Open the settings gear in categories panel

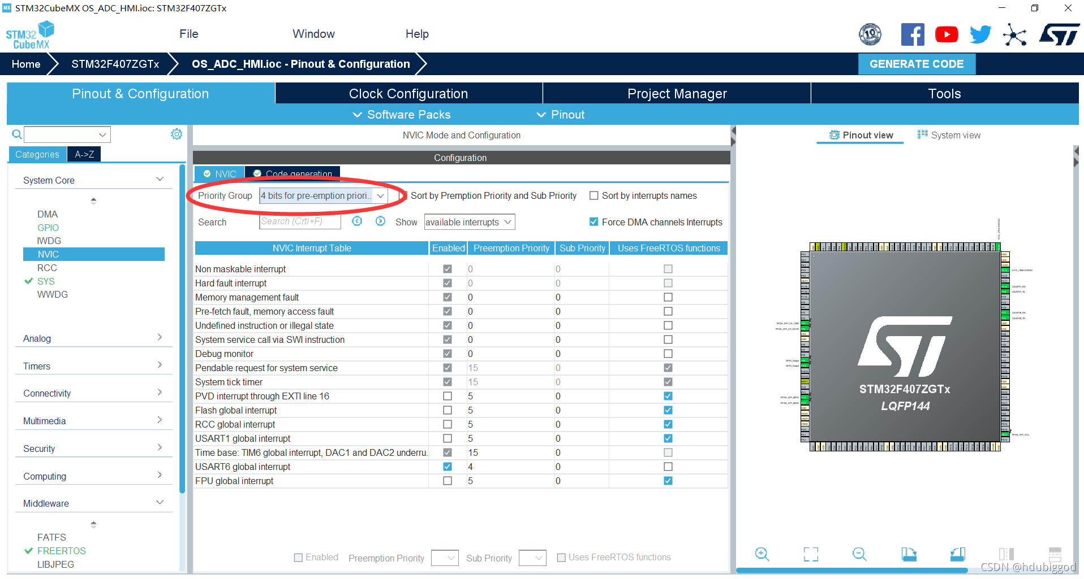[177, 134]
